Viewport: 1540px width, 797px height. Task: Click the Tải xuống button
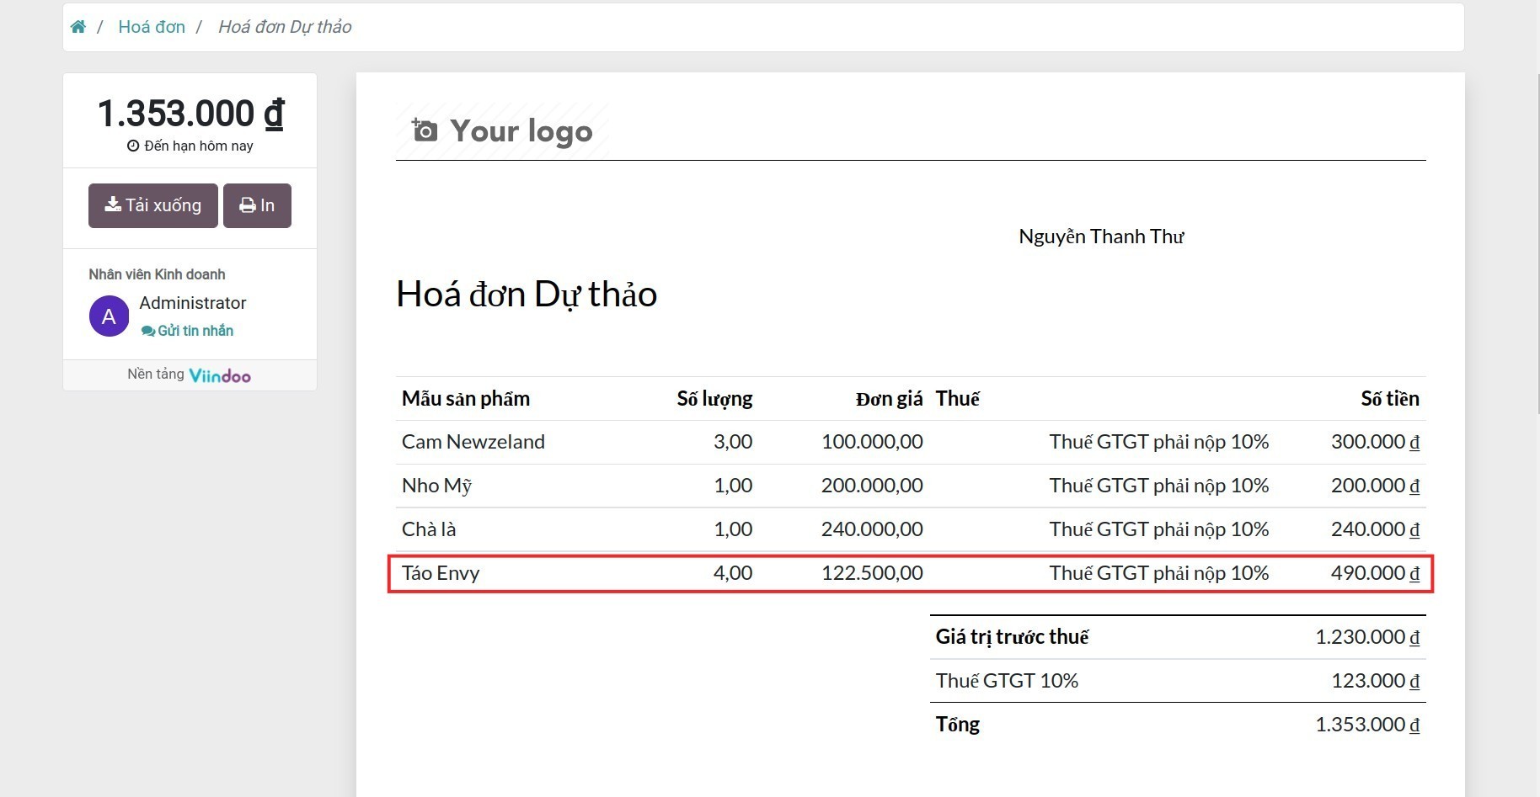pos(152,205)
